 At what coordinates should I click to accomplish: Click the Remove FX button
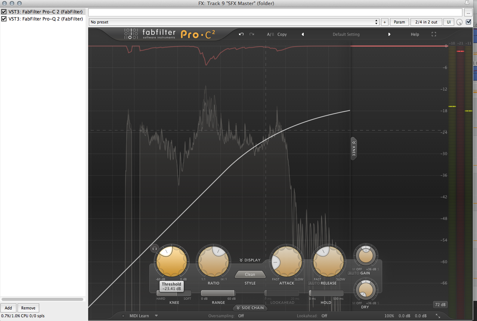[28, 308]
